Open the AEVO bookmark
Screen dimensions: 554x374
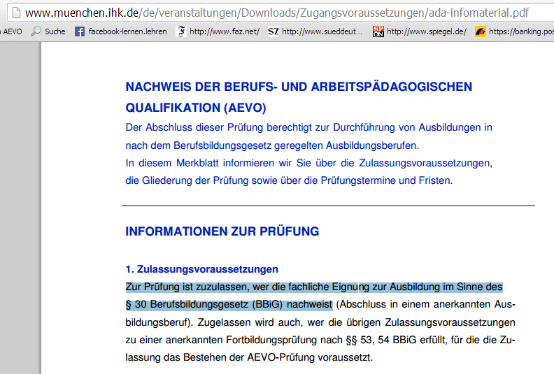[x=12, y=31]
